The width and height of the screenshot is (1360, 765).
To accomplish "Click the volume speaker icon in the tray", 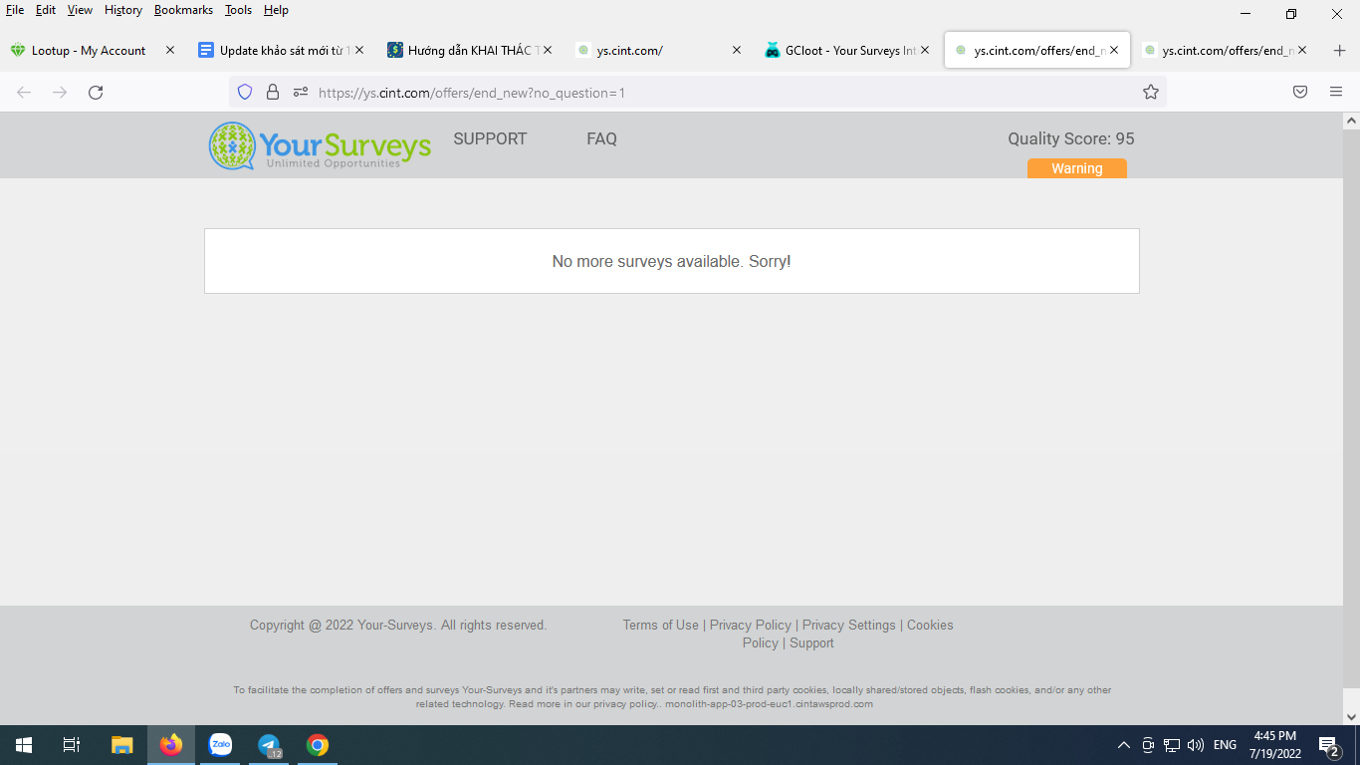I will point(1196,745).
